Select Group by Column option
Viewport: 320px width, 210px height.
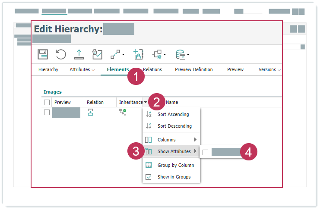click(175, 165)
